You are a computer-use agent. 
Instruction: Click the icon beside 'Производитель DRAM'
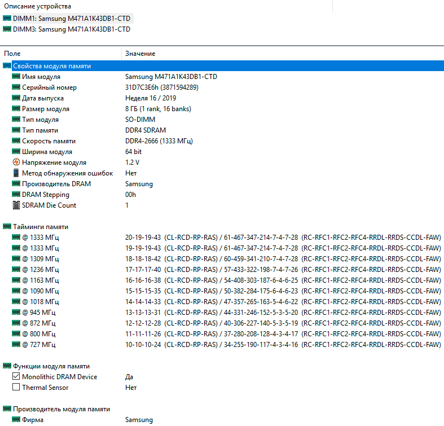16,183
